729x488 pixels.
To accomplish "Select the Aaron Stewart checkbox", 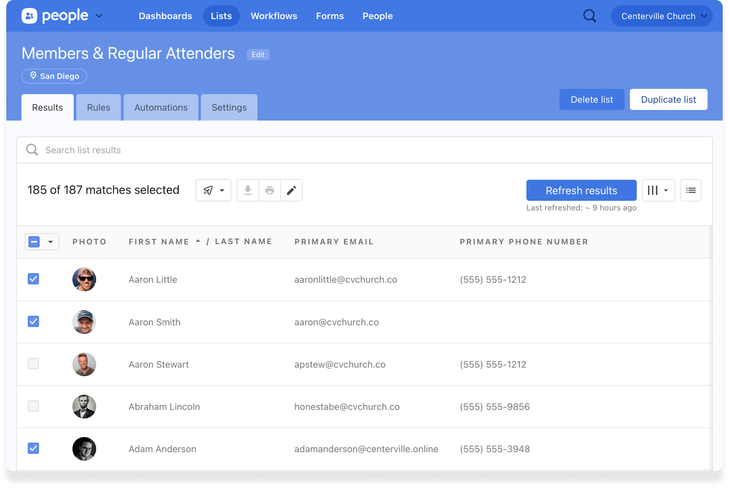I will 34,364.
